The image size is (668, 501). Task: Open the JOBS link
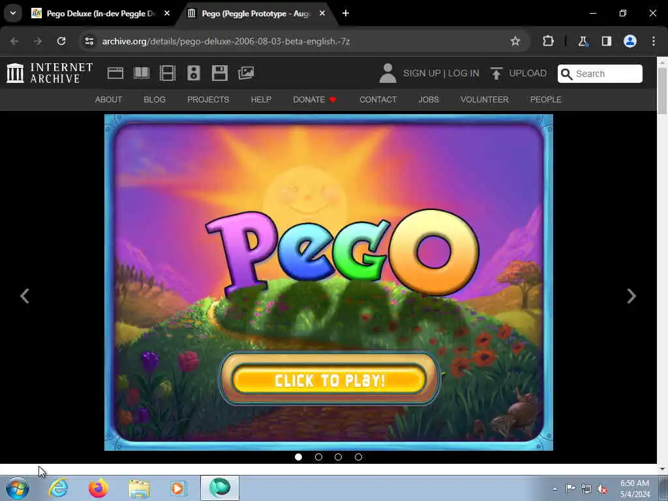(429, 99)
